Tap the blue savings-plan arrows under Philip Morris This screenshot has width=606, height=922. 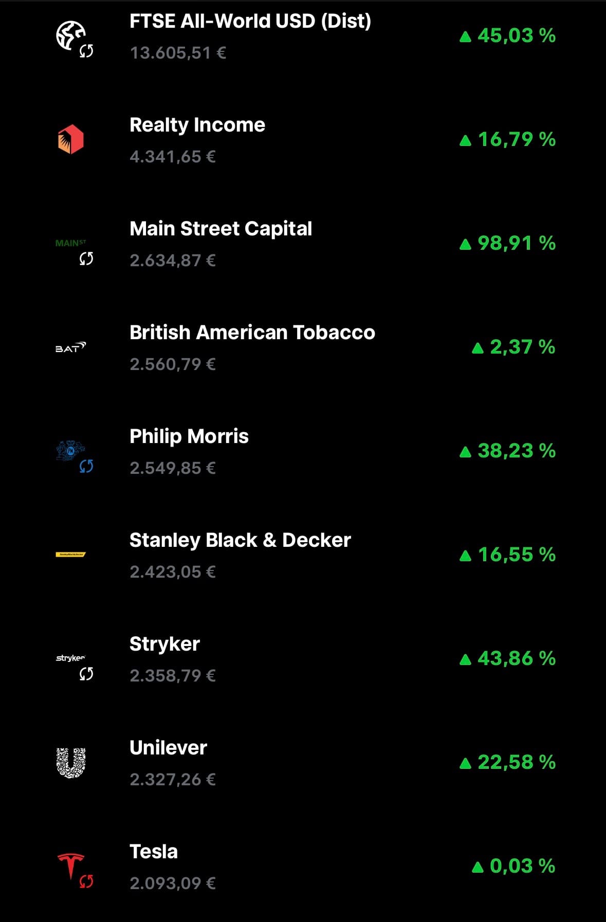pyautogui.click(x=86, y=466)
